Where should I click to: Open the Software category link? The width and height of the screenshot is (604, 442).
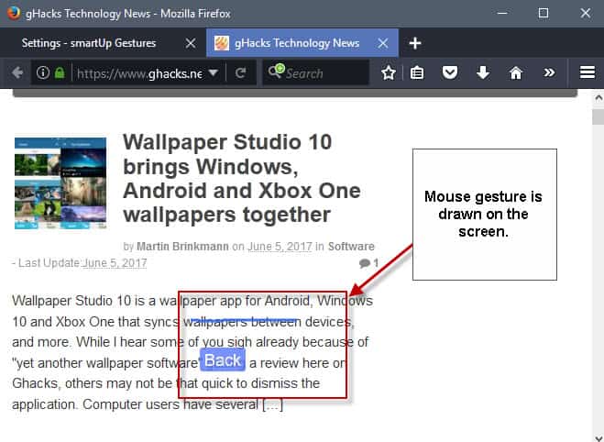point(351,247)
